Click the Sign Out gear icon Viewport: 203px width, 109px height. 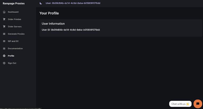tap(4, 63)
